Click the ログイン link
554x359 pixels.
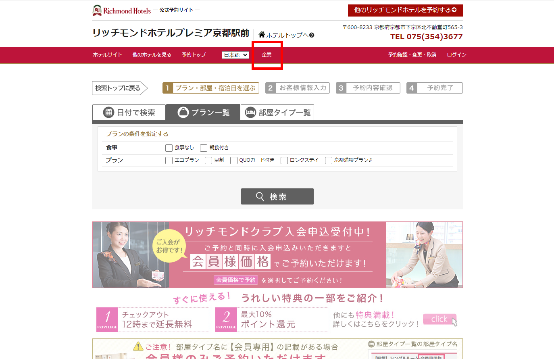457,55
